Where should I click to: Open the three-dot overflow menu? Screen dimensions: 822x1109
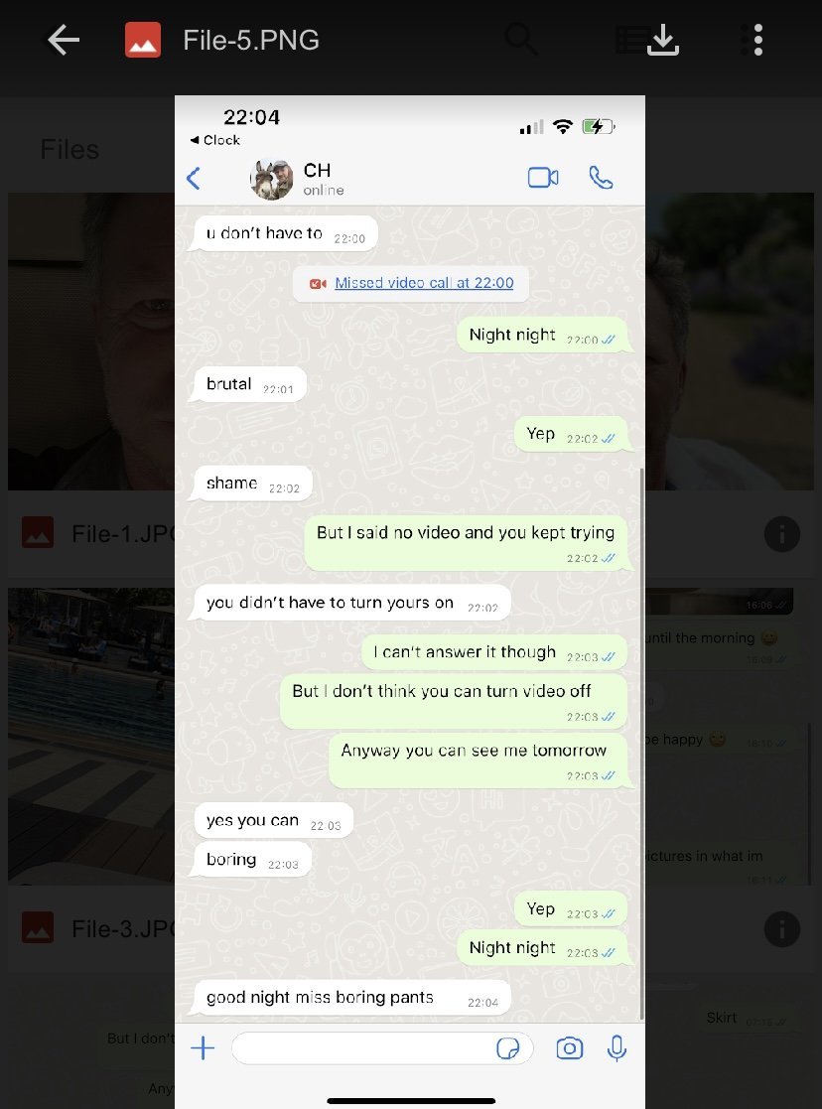[757, 40]
